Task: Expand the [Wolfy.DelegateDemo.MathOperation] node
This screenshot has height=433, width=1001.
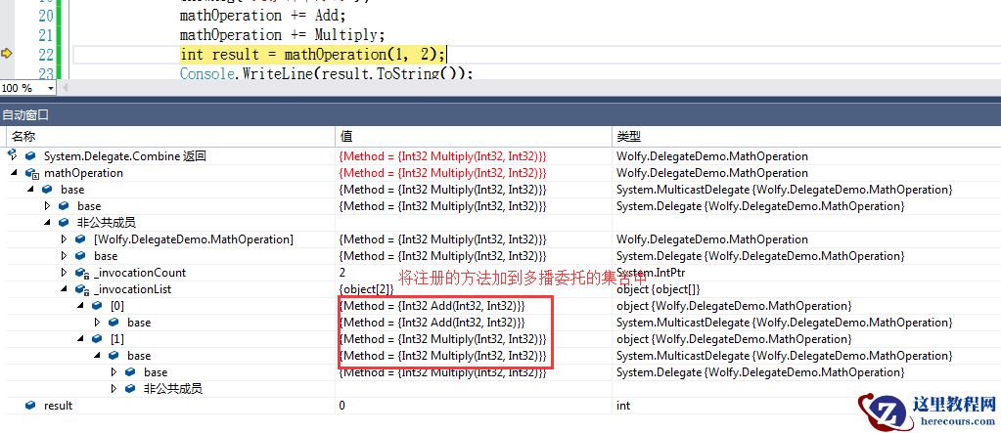Action: pyautogui.click(x=64, y=239)
